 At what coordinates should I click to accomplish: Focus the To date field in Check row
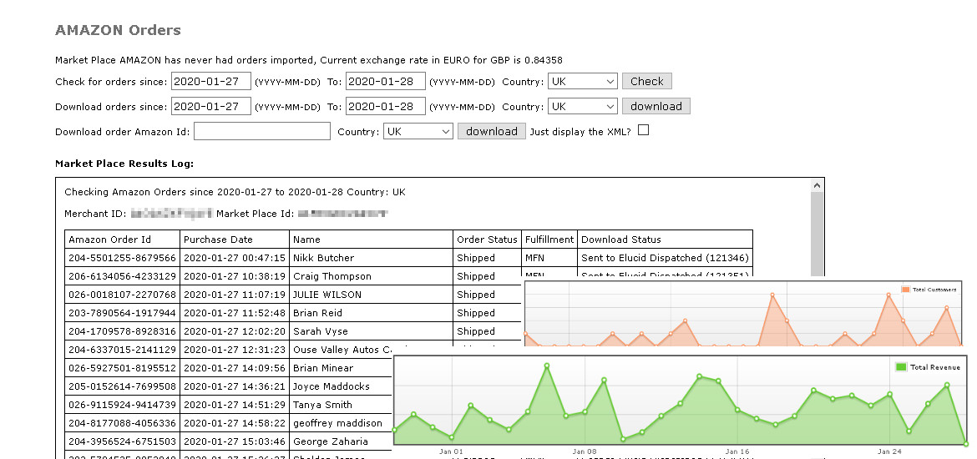(386, 81)
